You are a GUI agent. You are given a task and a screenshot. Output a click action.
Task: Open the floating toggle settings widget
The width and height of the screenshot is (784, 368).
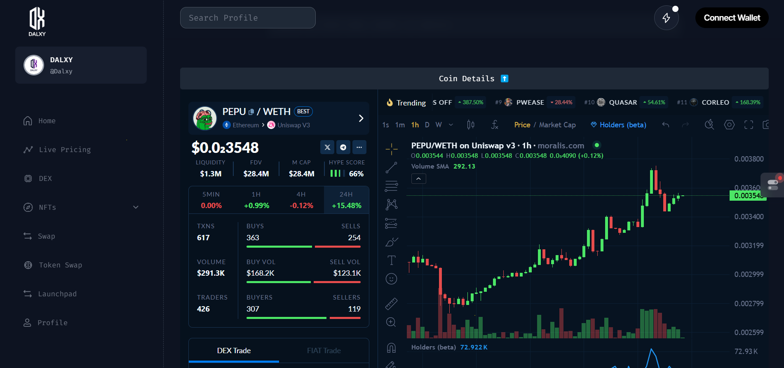[772, 185]
